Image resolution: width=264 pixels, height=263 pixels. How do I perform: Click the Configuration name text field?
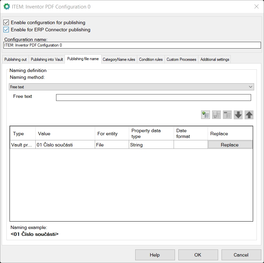click(x=132, y=45)
